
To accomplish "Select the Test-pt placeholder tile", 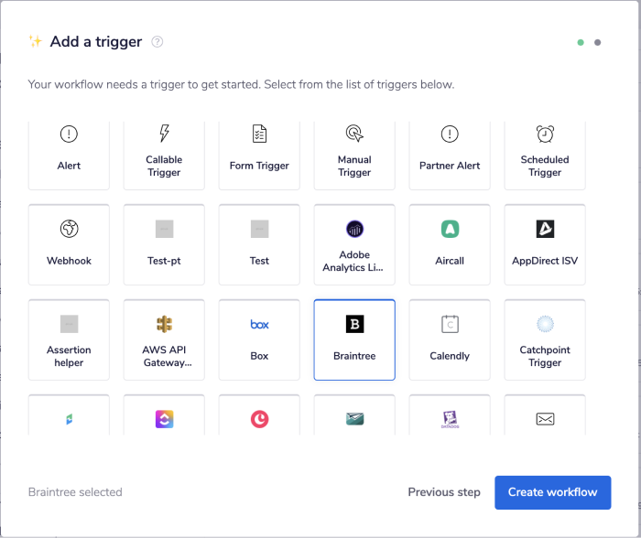I will click(x=164, y=243).
